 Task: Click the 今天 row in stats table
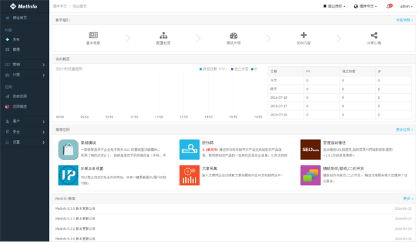click(x=340, y=80)
